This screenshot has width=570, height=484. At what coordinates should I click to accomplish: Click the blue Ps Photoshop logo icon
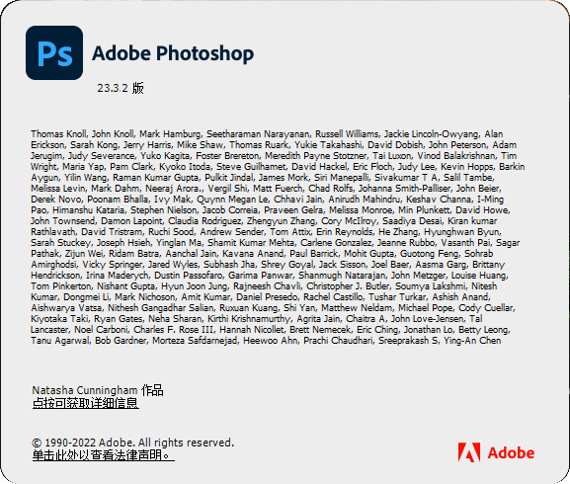pos(54,52)
